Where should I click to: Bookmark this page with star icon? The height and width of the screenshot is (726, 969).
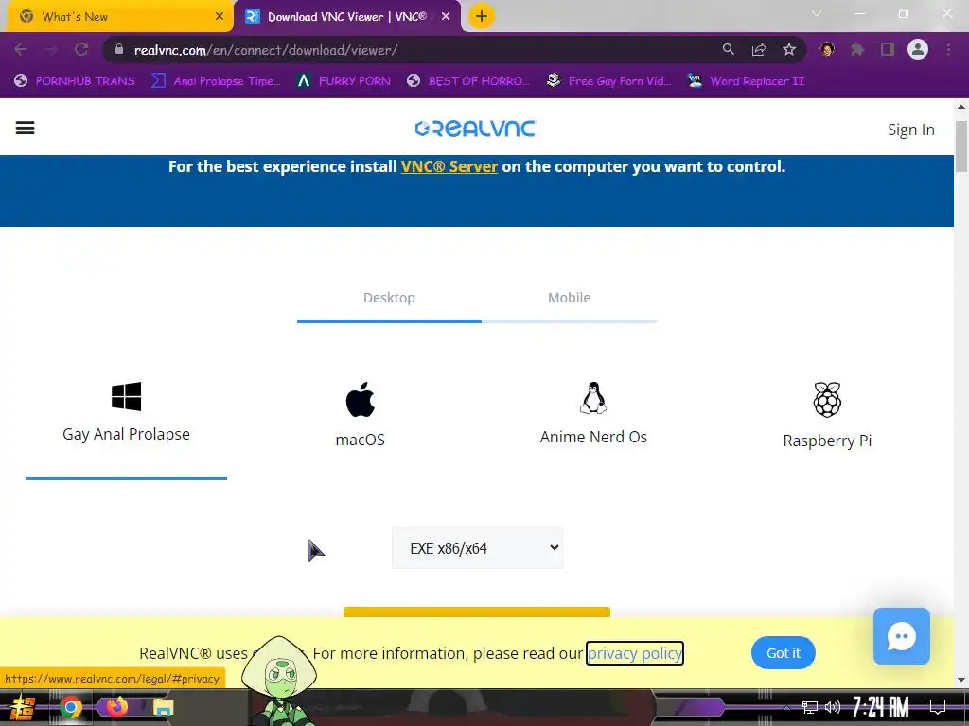[789, 49]
